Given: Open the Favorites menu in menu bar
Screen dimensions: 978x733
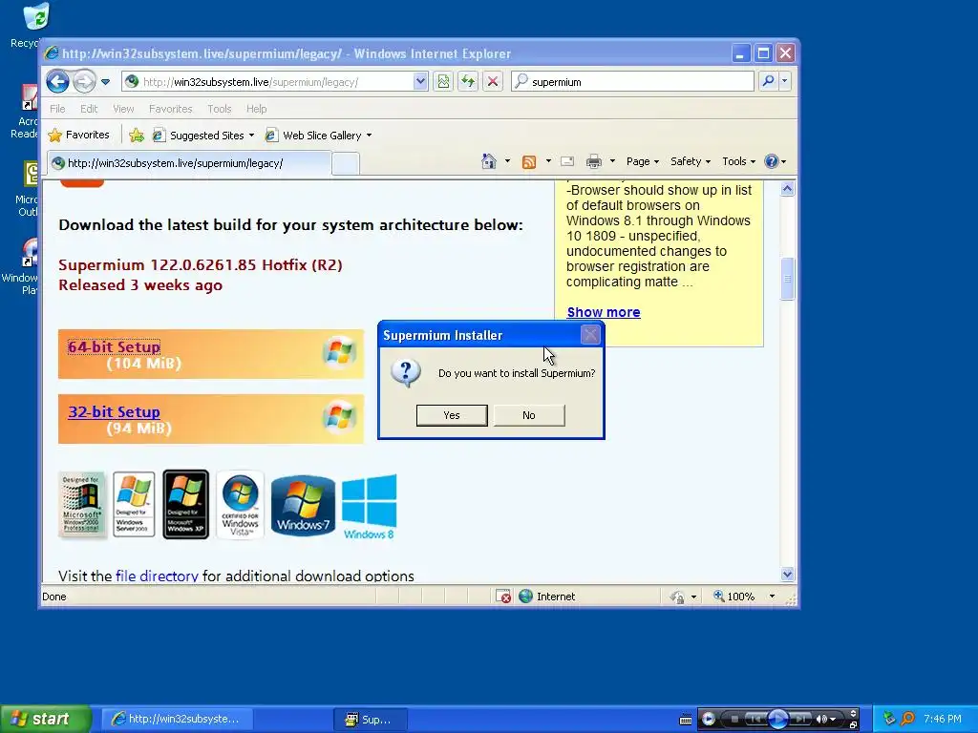Looking at the screenshot, I should tap(170, 109).
